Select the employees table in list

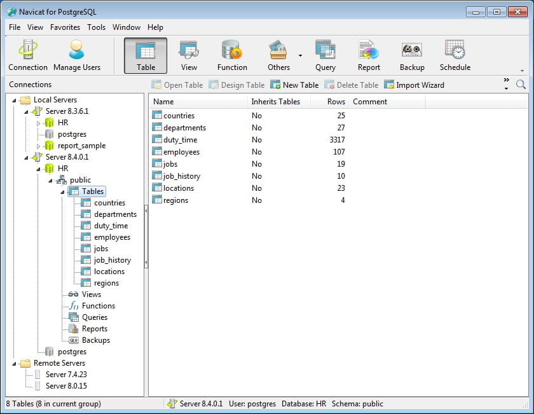(x=181, y=152)
